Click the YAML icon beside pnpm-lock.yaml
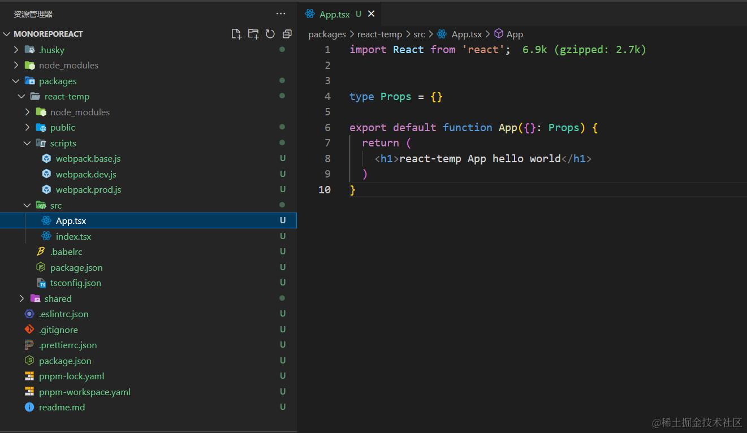The image size is (747, 433). (29, 376)
